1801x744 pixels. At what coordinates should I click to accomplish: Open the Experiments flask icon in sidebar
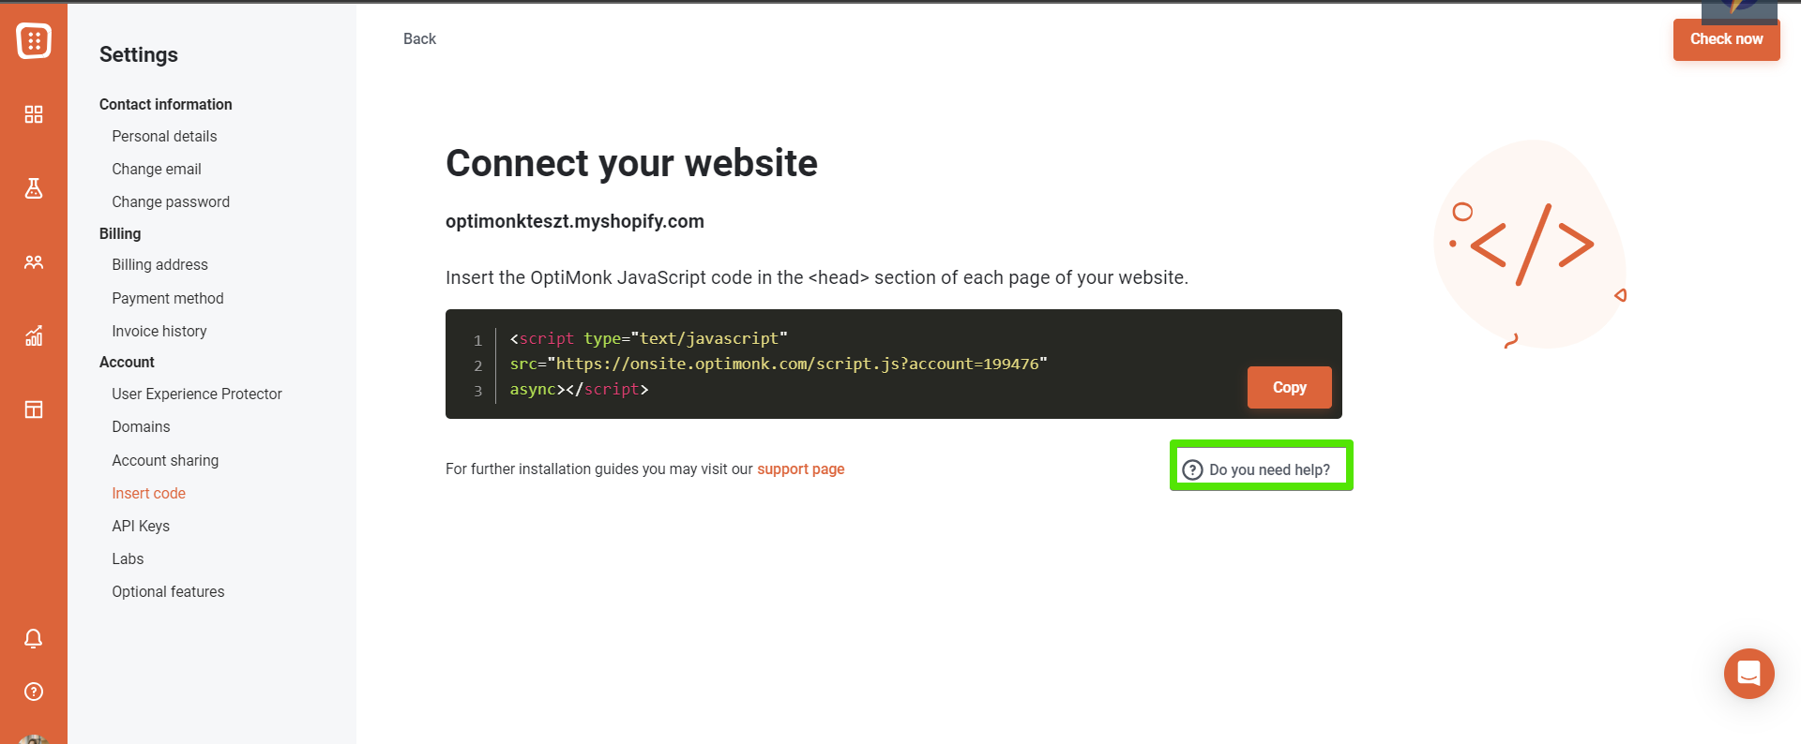click(34, 188)
